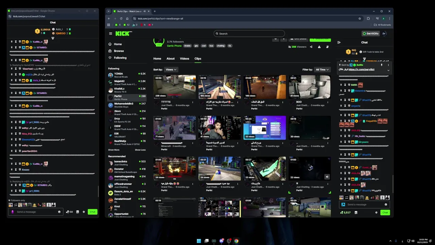Screen dimensions: 435x245
Task: Switch to the Videos channel tab
Action: pos(185,59)
